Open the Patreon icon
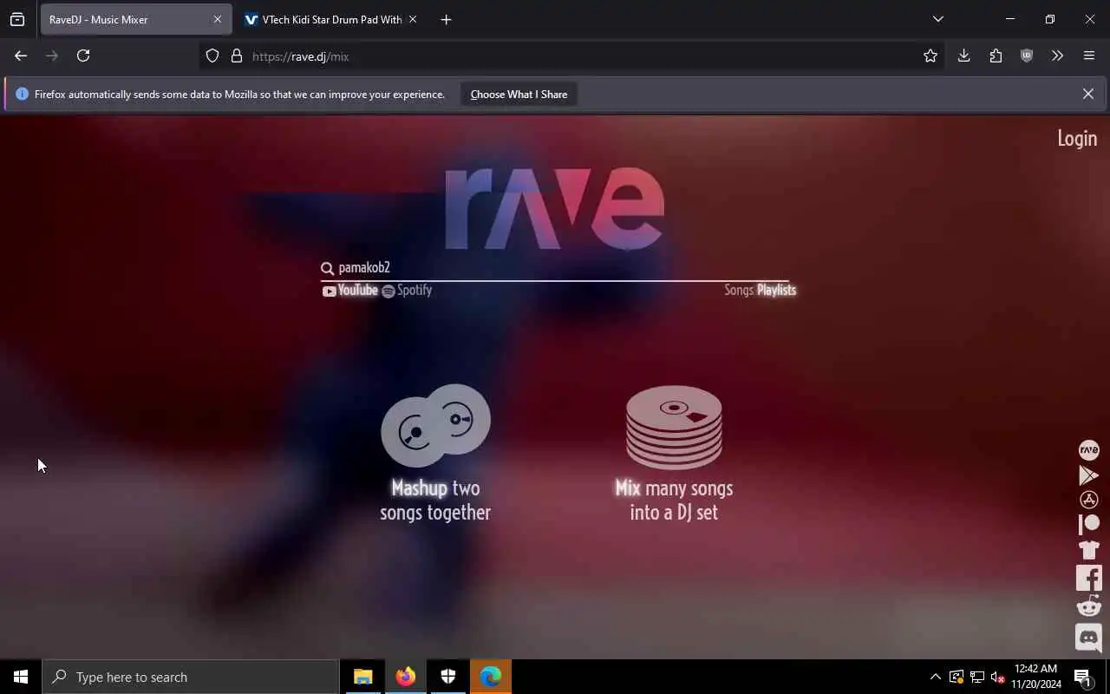1110x694 pixels. point(1088,524)
